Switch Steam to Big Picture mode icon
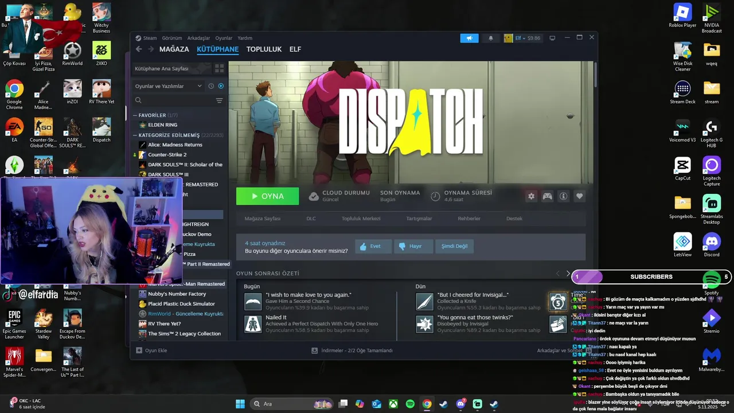 click(x=552, y=38)
